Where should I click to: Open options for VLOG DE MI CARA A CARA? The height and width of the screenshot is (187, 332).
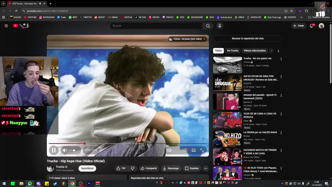(281, 114)
